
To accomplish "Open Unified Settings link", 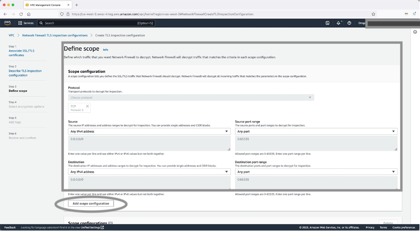I will pos(90,228).
